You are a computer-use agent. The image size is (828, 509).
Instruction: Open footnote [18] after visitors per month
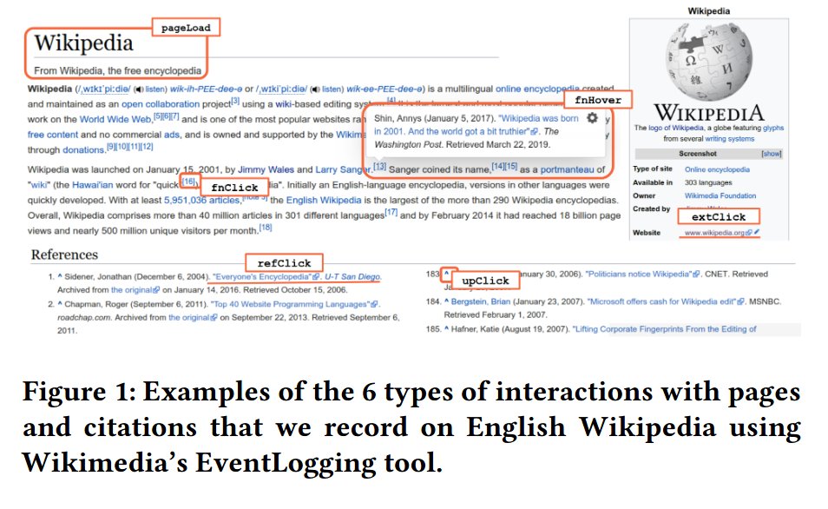coord(266,228)
